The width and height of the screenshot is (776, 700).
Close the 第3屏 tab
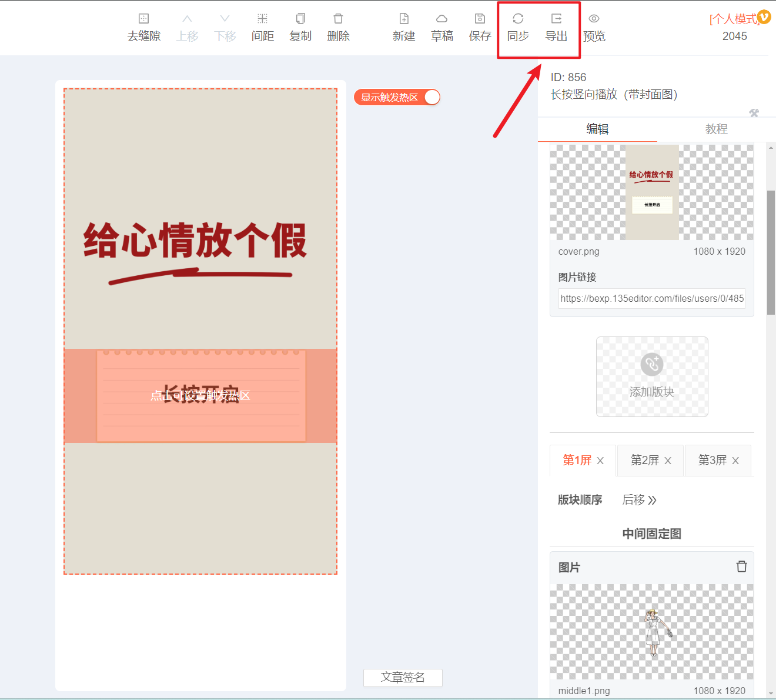(x=735, y=461)
